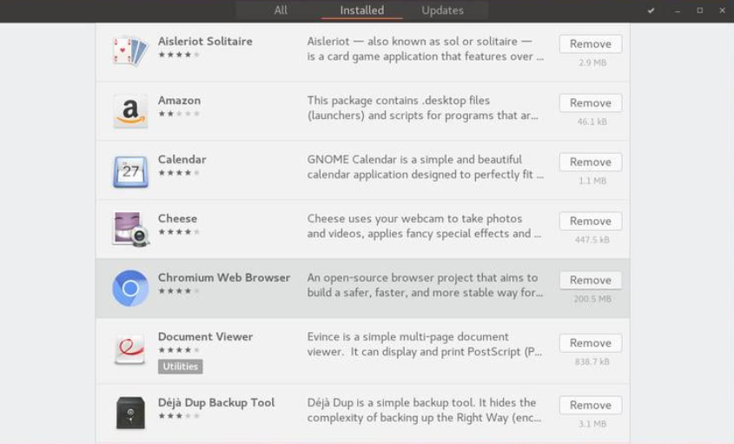Remove Document Viewer
Viewport: 734px width, 444px height.
591,343
